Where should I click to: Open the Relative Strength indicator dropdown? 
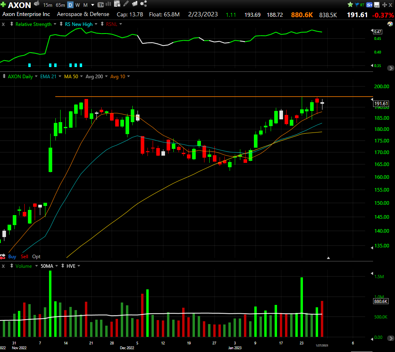(55, 24)
